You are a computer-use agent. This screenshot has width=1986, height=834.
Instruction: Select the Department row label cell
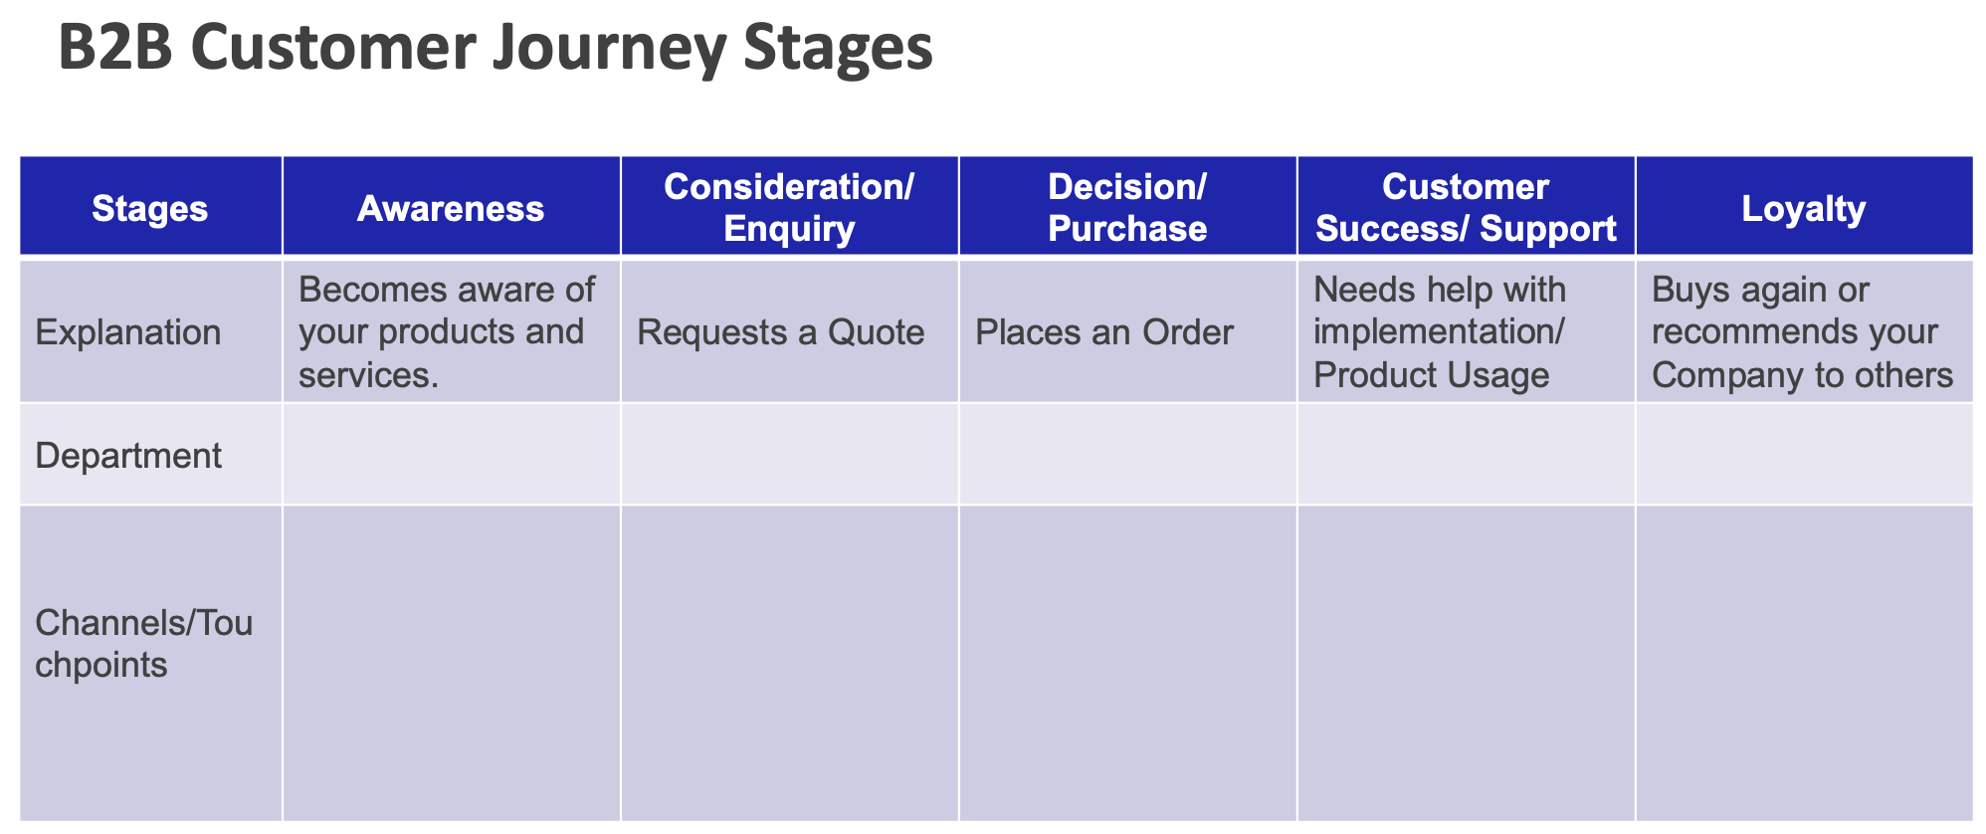pyautogui.click(x=128, y=455)
